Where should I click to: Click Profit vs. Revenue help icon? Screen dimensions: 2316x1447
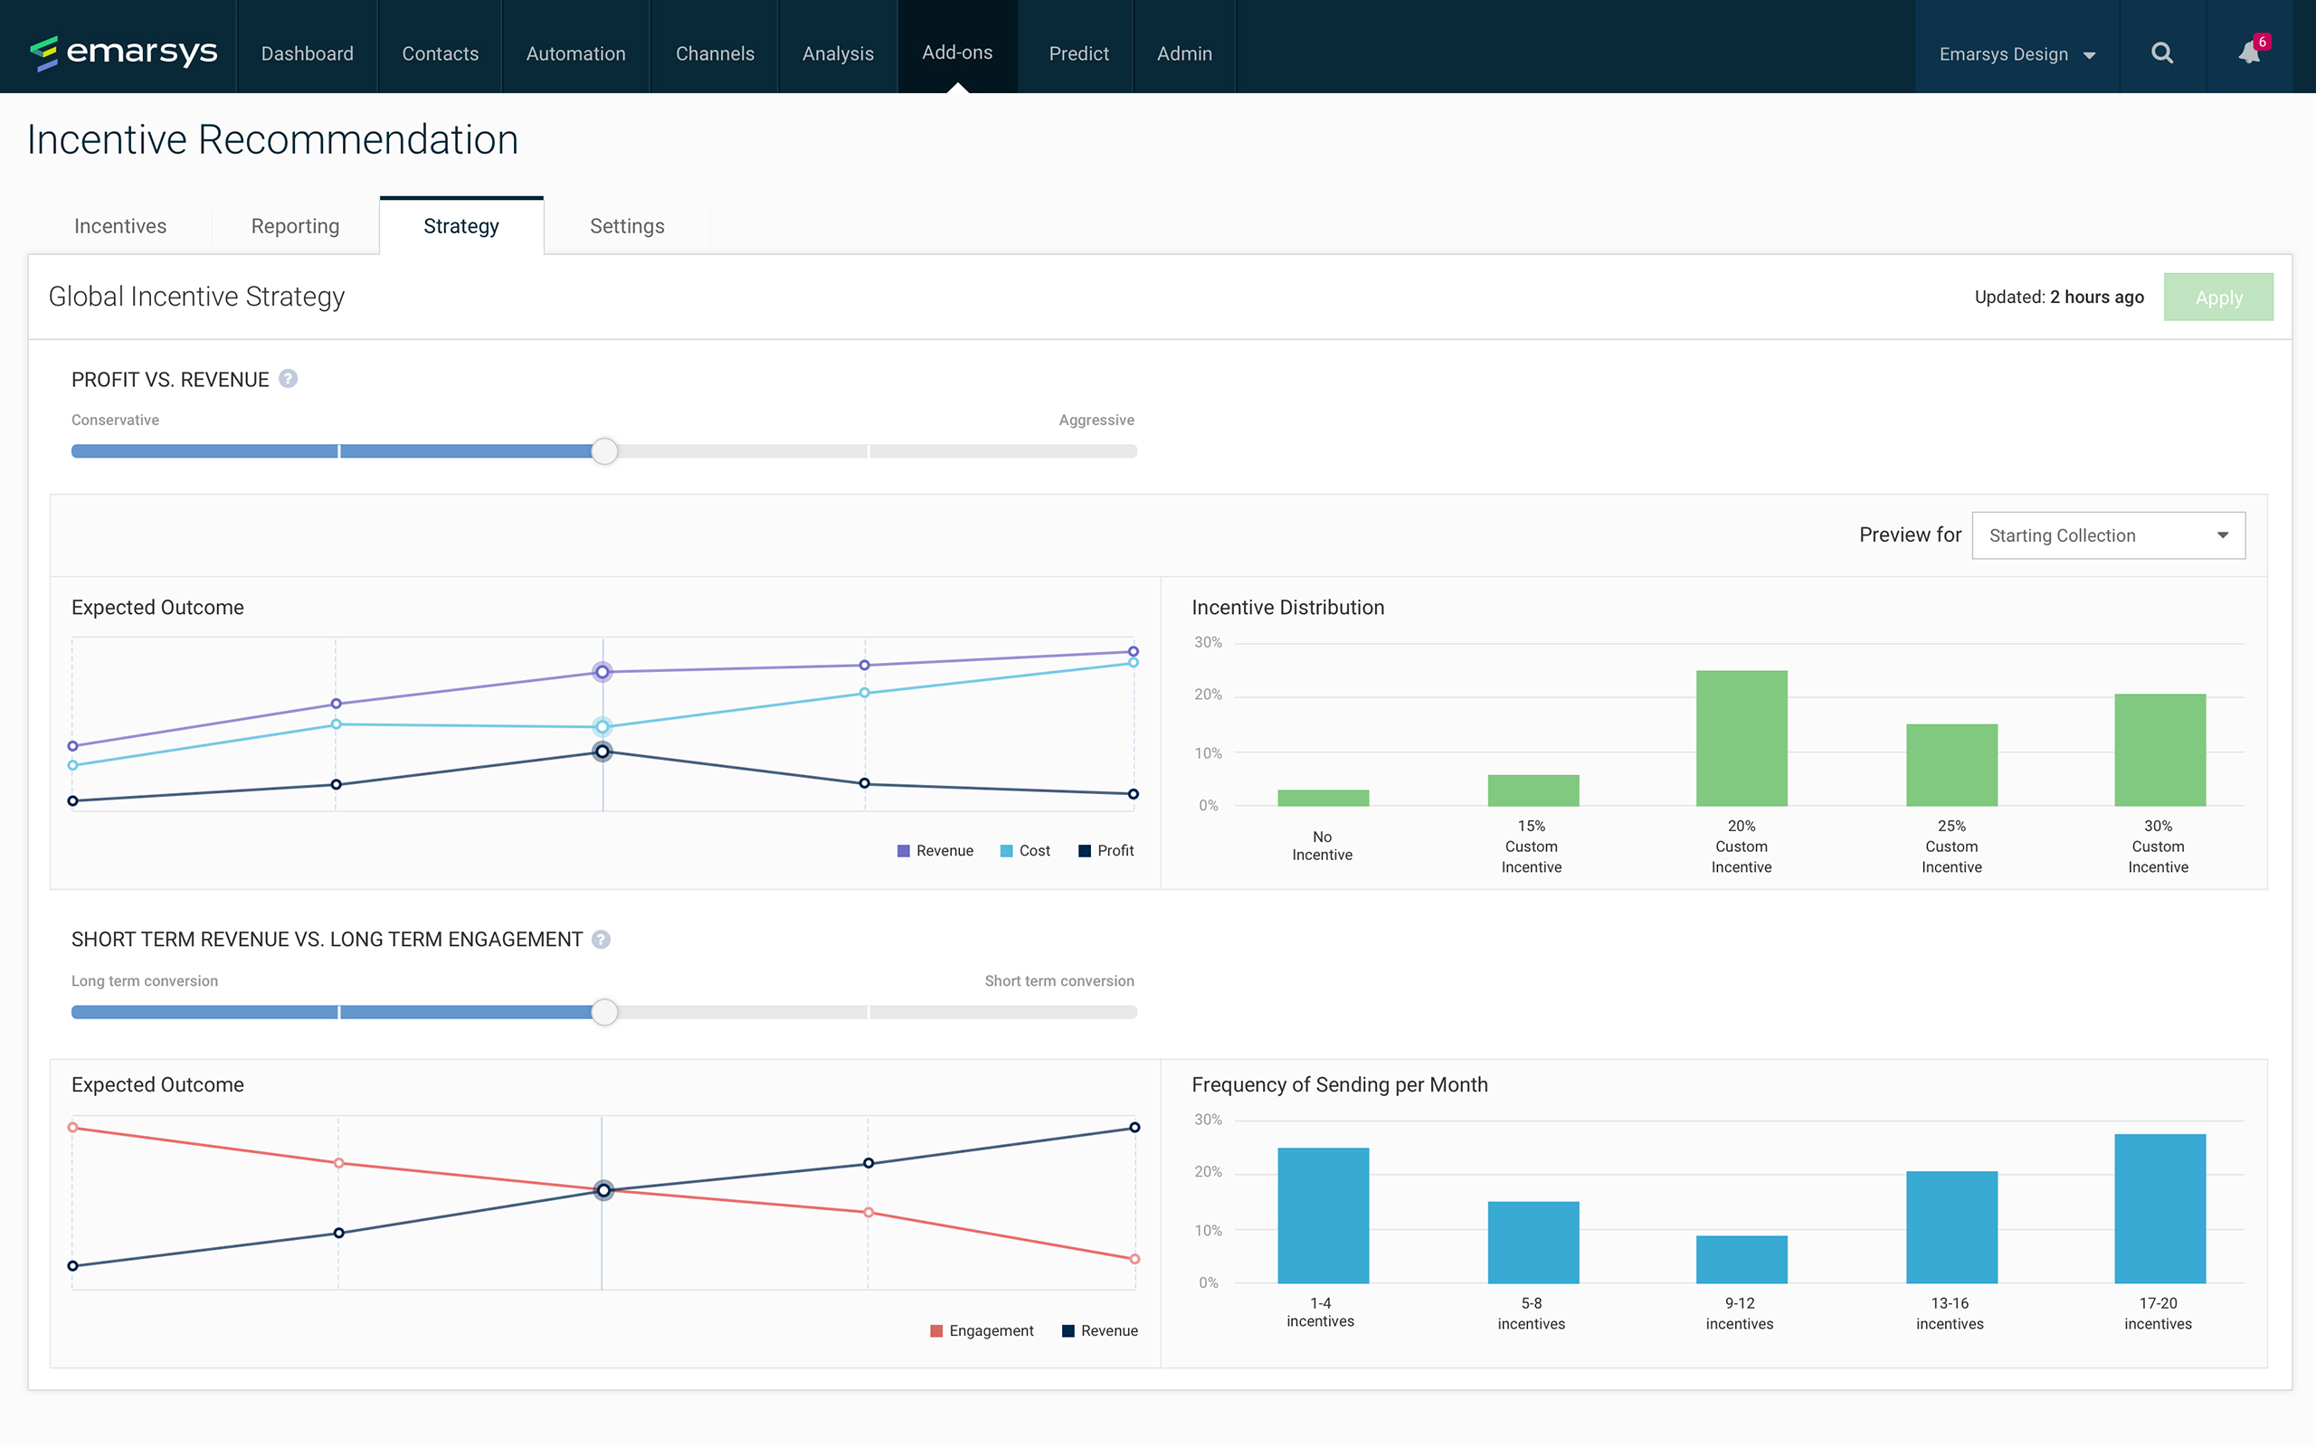288,379
